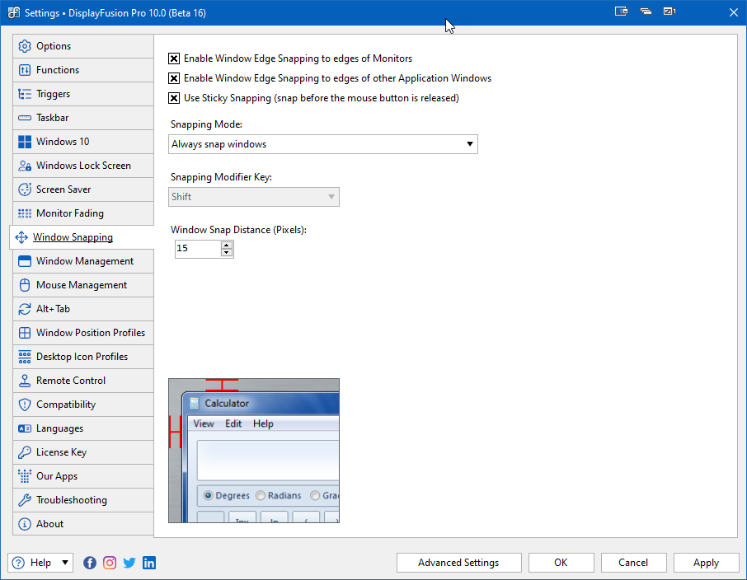
Task: Click the Compatibility shield icon
Action: (25, 405)
